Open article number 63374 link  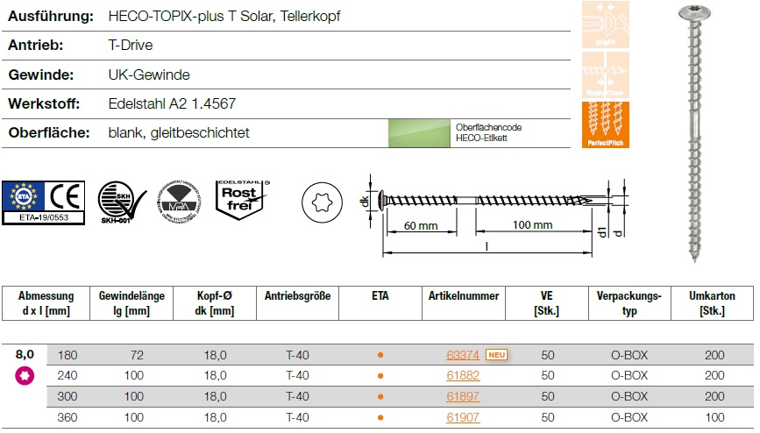pyautogui.click(x=463, y=355)
